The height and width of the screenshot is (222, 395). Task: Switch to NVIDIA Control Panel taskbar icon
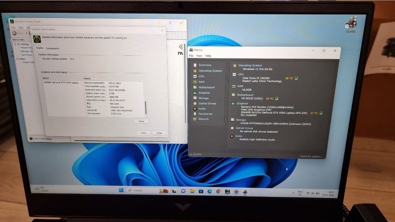pos(227,192)
